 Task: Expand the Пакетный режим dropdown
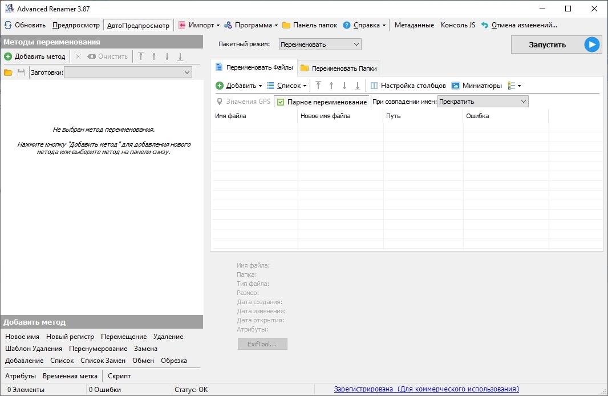click(320, 45)
